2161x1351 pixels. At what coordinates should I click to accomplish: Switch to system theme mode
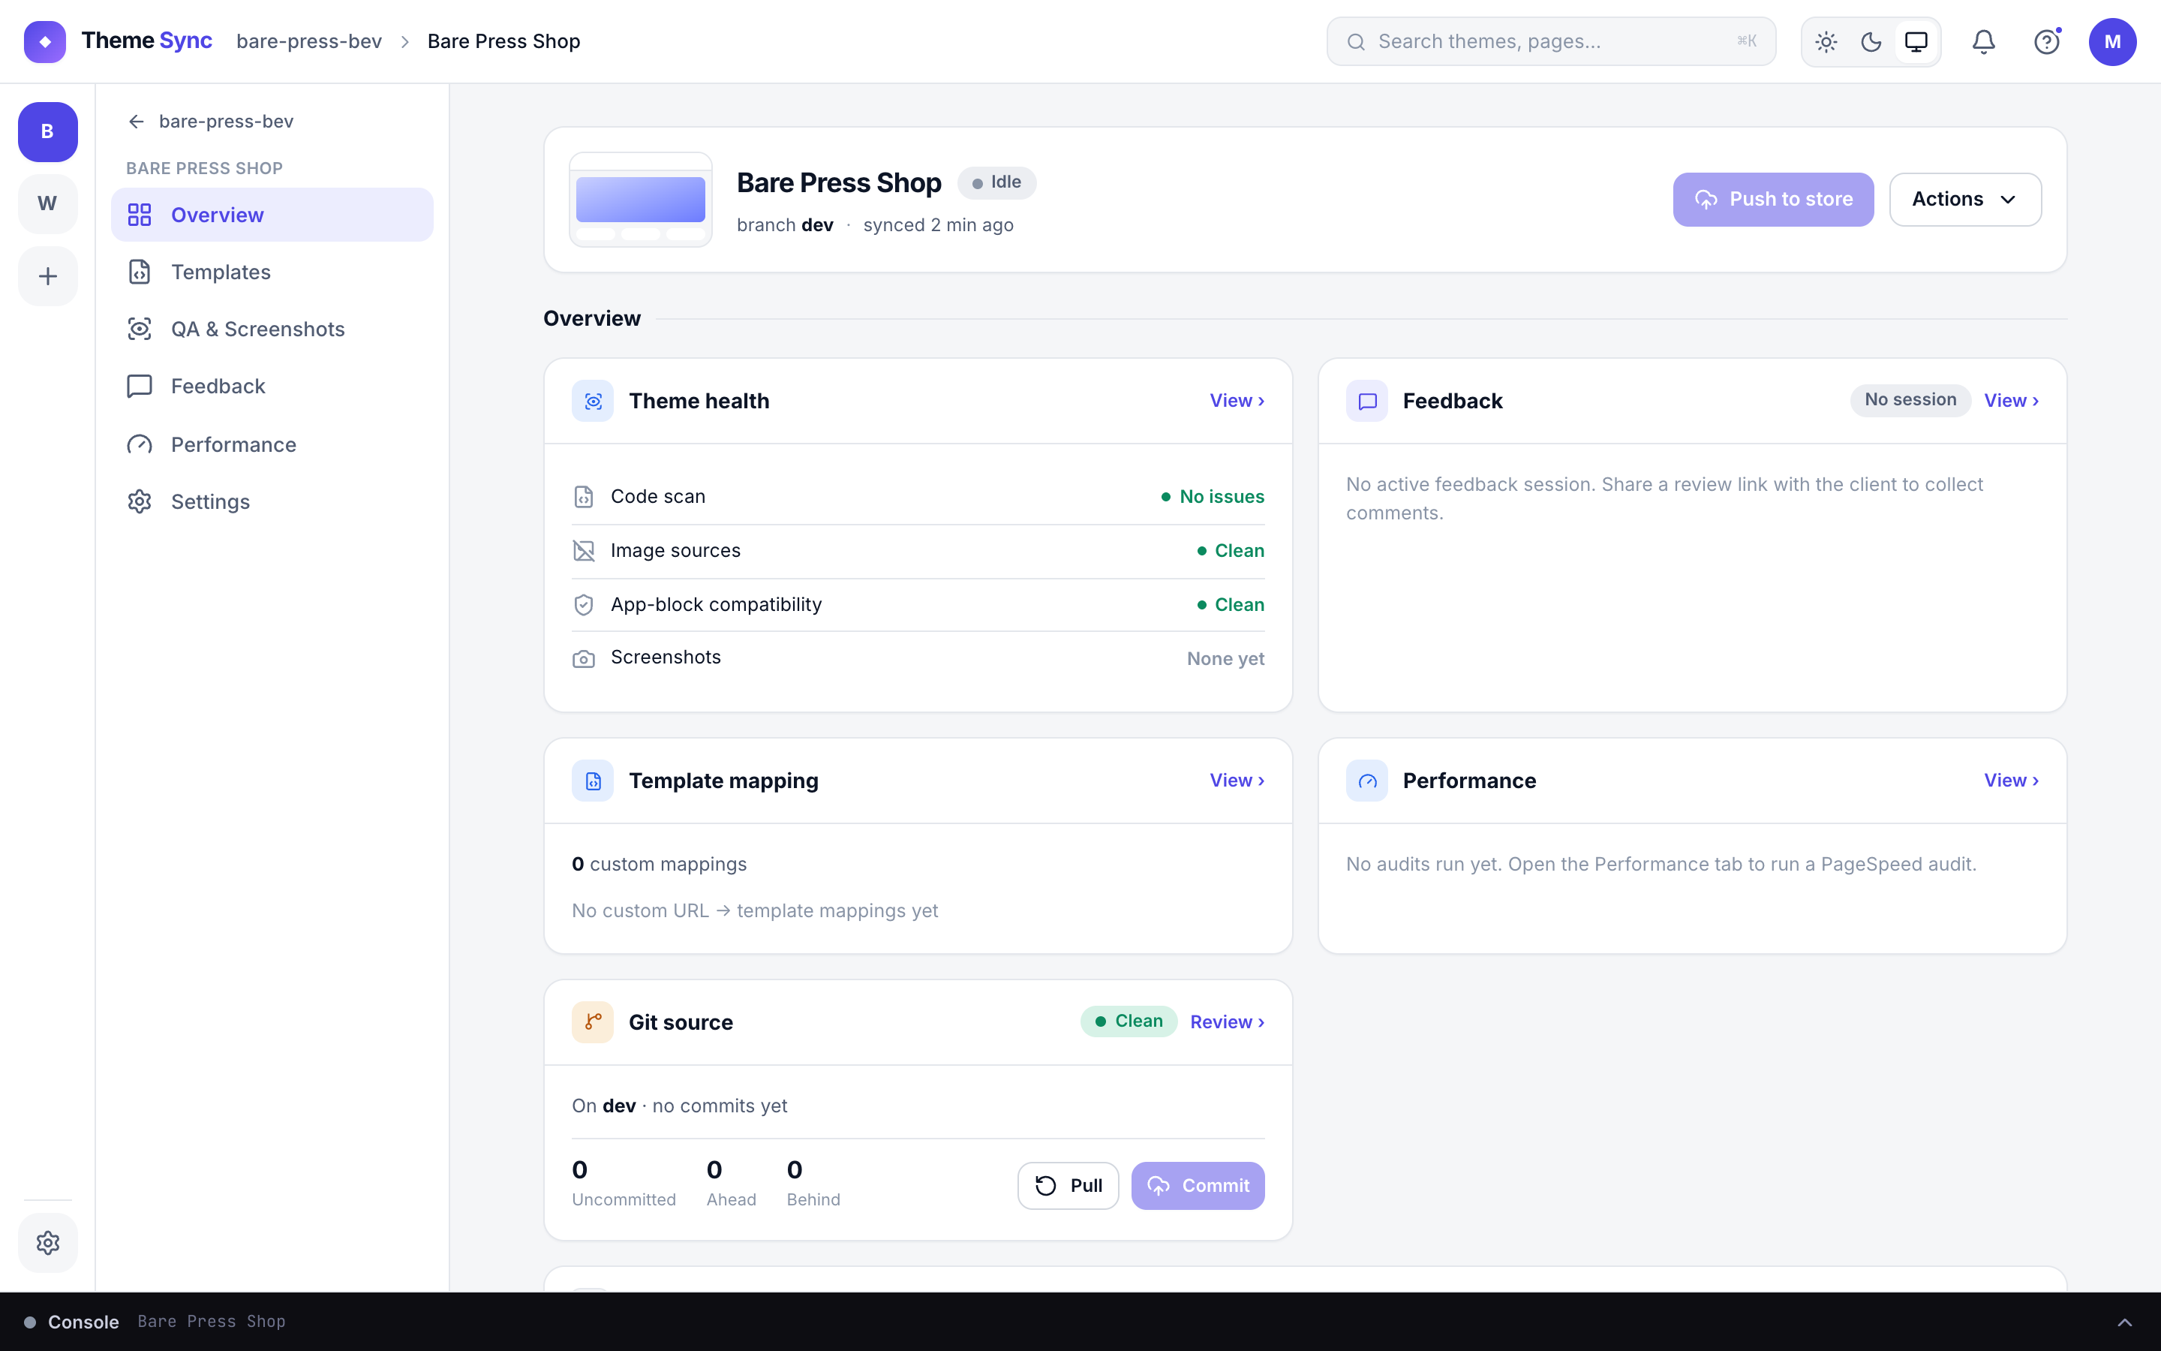tap(1916, 41)
